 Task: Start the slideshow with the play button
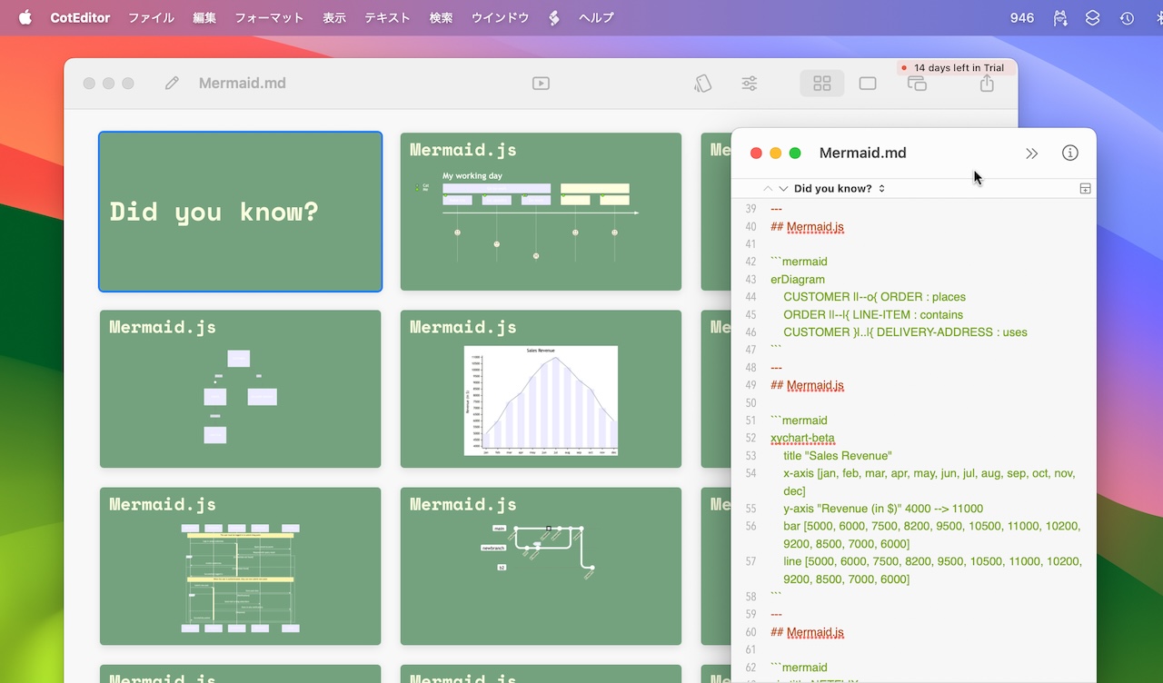(541, 84)
